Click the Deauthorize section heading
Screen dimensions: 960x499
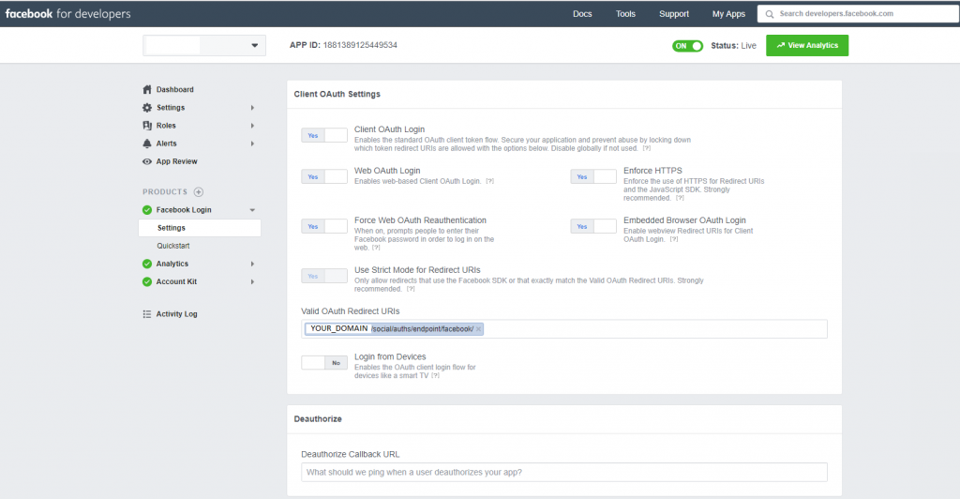(318, 418)
